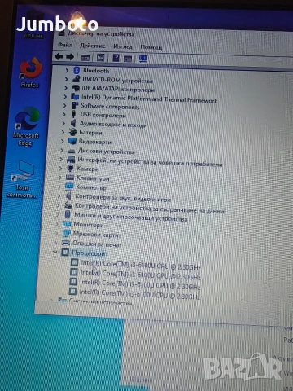The image size is (293, 391).
Task: Select 'Контролери на устройства за съхраняване на данни'
Action: click(x=149, y=209)
